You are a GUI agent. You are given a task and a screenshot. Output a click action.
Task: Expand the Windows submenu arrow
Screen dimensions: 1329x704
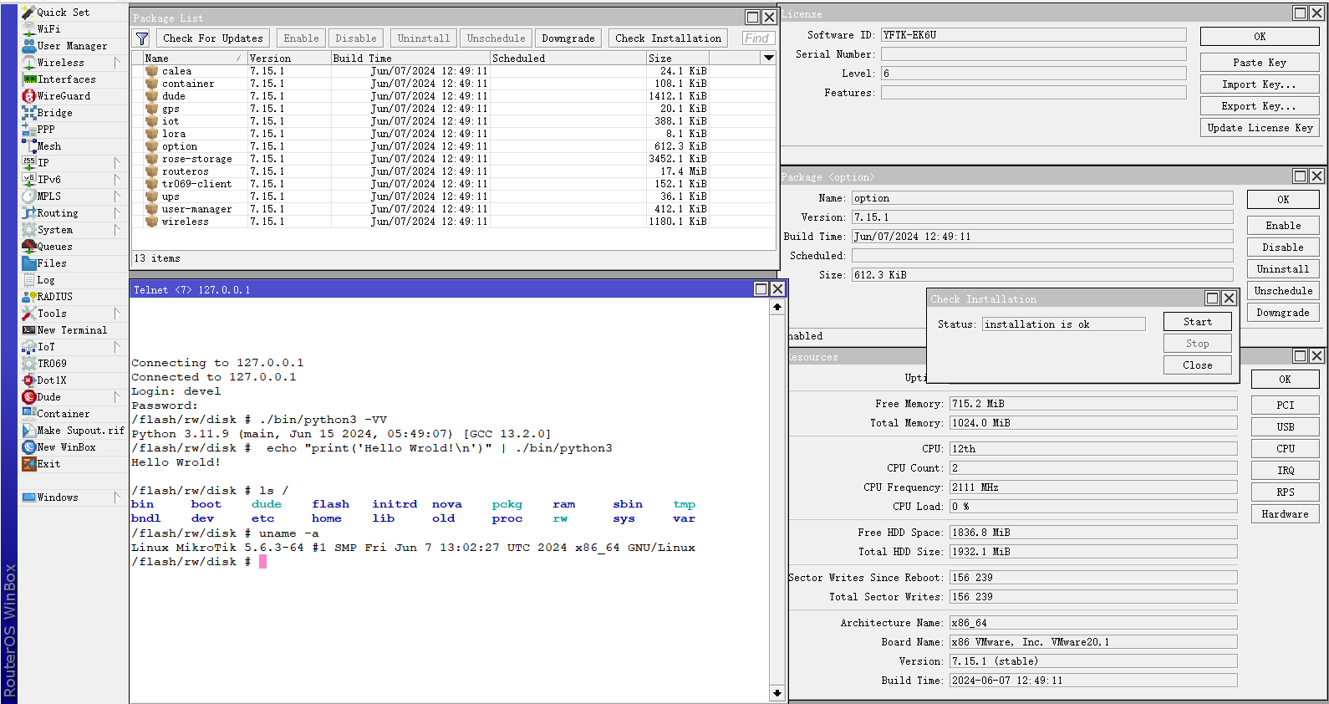coord(117,497)
